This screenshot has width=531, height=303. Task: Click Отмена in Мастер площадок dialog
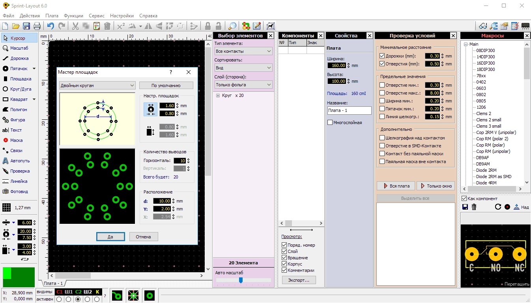[x=143, y=236]
